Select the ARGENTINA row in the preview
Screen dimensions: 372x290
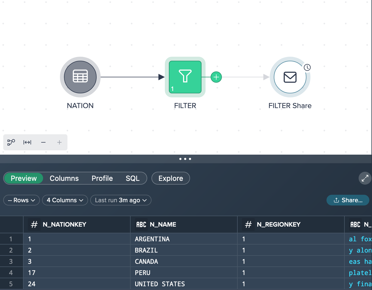152,239
